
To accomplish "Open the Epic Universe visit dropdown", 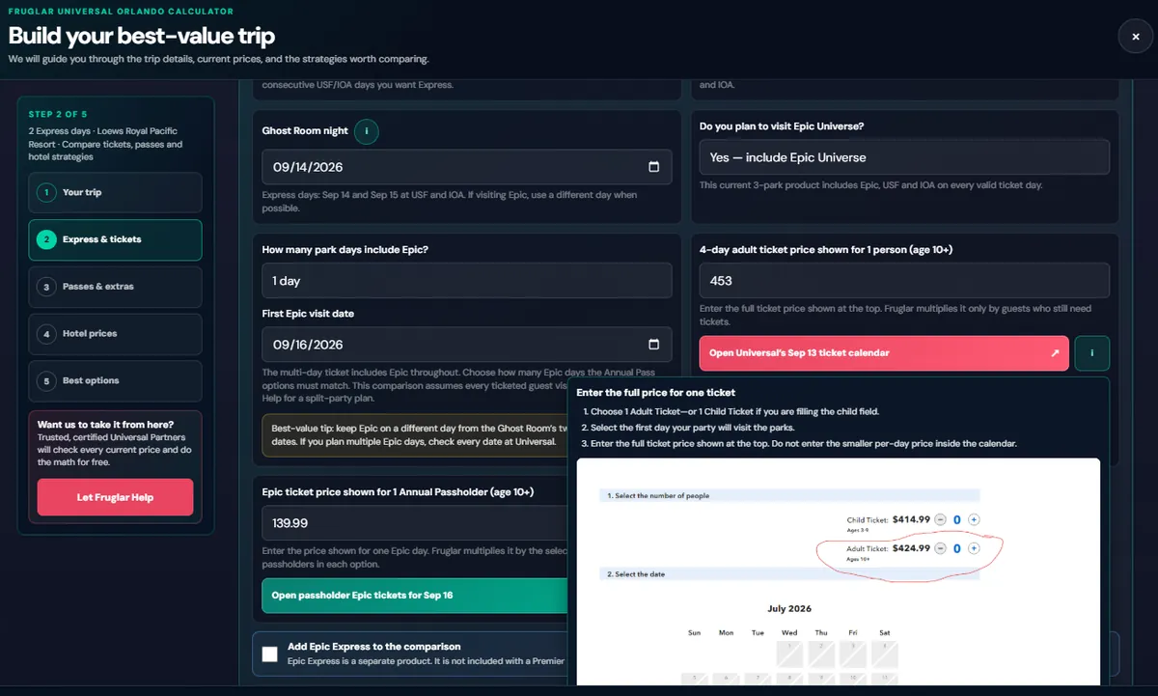I will pyautogui.click(x=904, y=157).
